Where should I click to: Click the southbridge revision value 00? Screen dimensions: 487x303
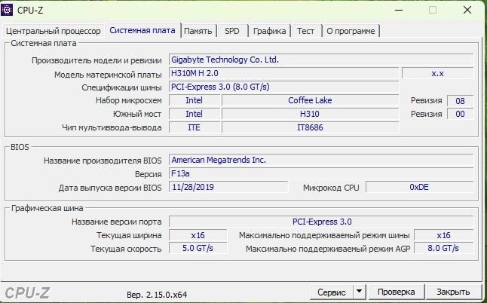point(460,114)
